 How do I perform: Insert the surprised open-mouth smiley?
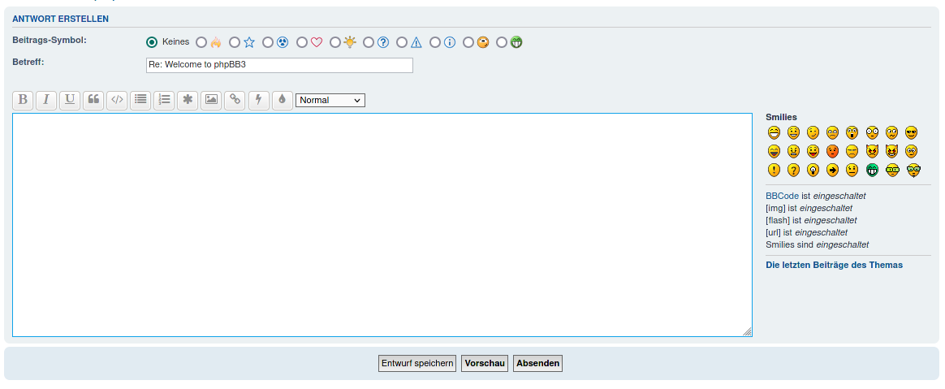click(x=852, y=132)
